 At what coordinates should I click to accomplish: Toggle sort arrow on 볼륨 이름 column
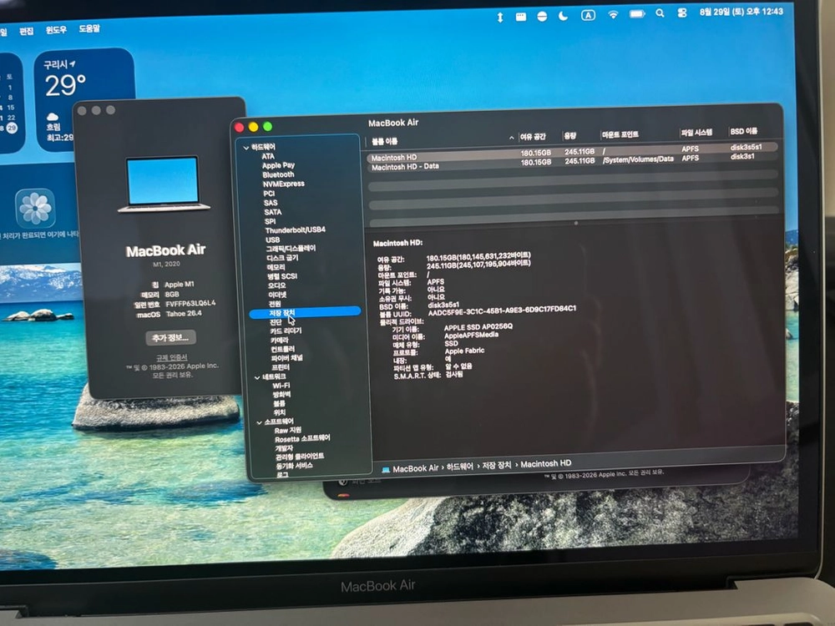[x=511, y=138]
